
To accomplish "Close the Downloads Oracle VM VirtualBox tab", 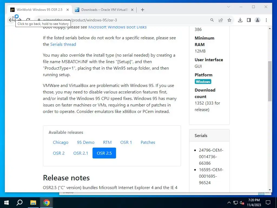I will pyautogui.click(x=132, y=10).
